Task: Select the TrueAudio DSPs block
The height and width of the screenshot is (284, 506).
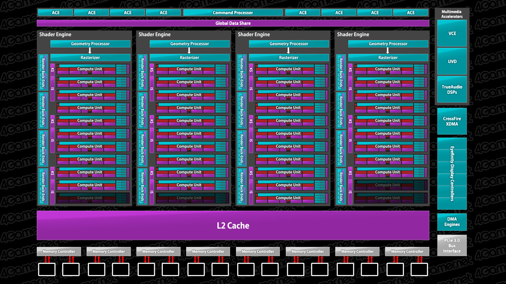Action: coord(452,89)
